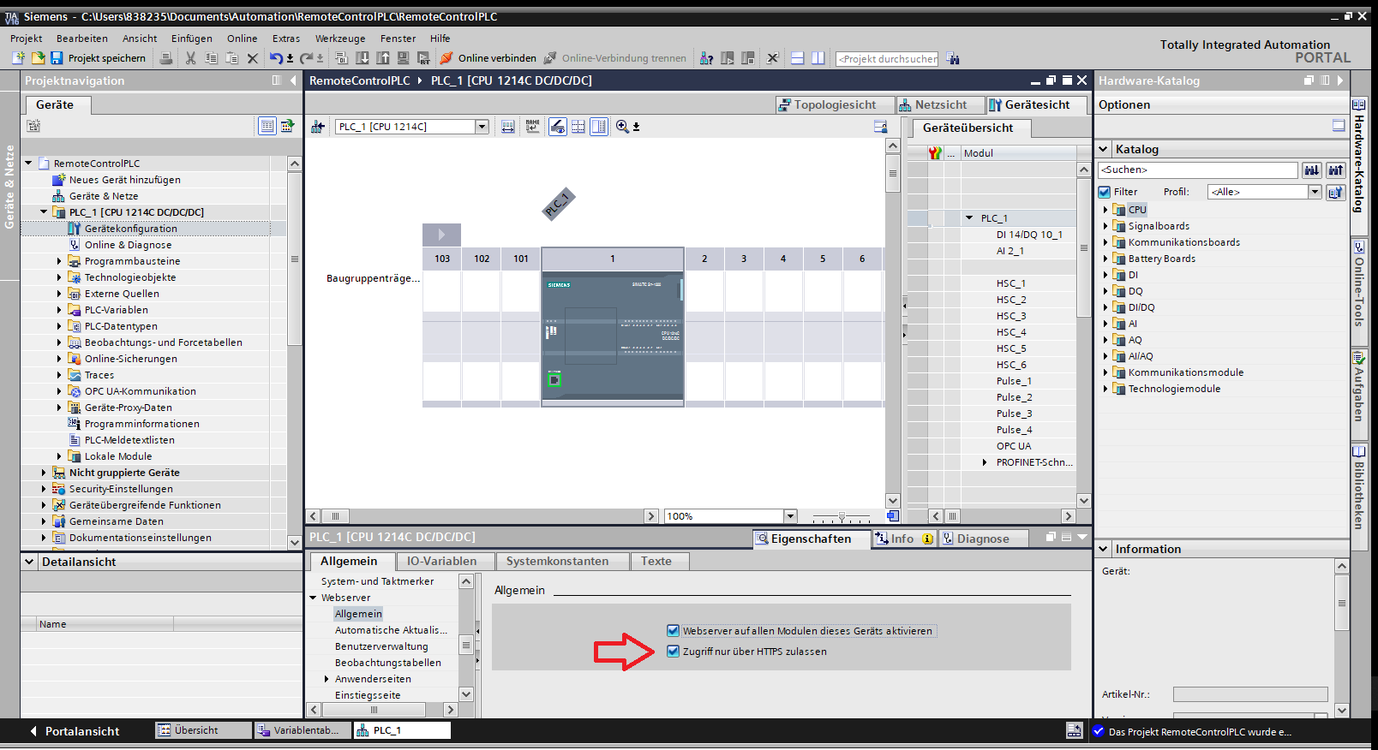Screen dimensions: 1378x750
Task: Click the undo arrow icon
Action: pyautogui.click(x=276, y=58)
